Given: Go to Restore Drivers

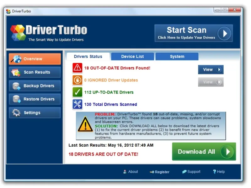Looking at the screenshot, I should click(35, 99).
